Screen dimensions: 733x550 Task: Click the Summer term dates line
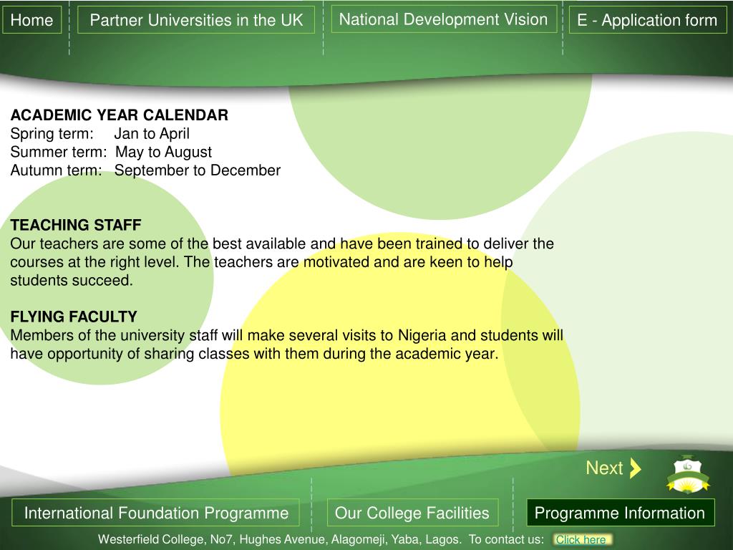[x=111, y=152]
